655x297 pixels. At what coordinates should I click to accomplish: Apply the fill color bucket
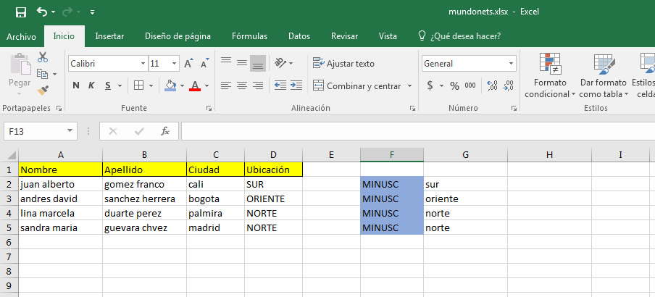[x=170, y=85]
